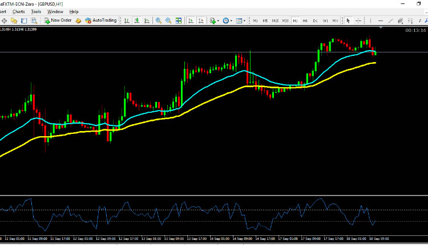Toggle chart auto scroll
The height and width of the screenshot is (245, 428).
[x=191, y=21]
